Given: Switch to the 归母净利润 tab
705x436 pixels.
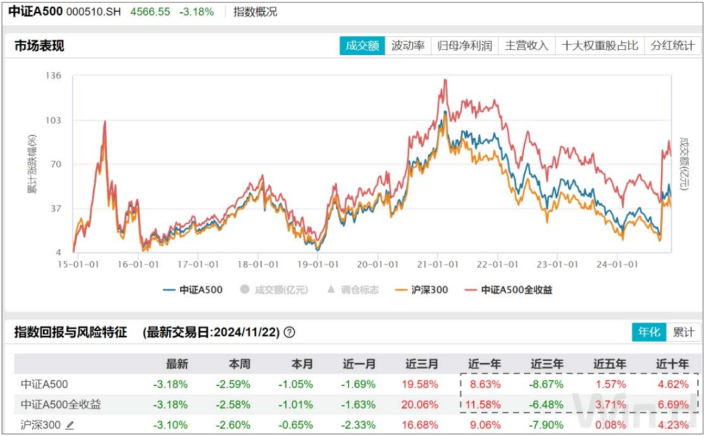Looking at the screenshot, I should [464, 46].
